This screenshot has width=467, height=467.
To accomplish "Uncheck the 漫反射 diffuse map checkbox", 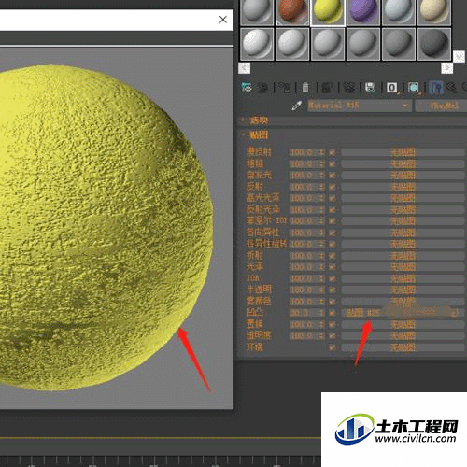I will [x=333, y=152].
